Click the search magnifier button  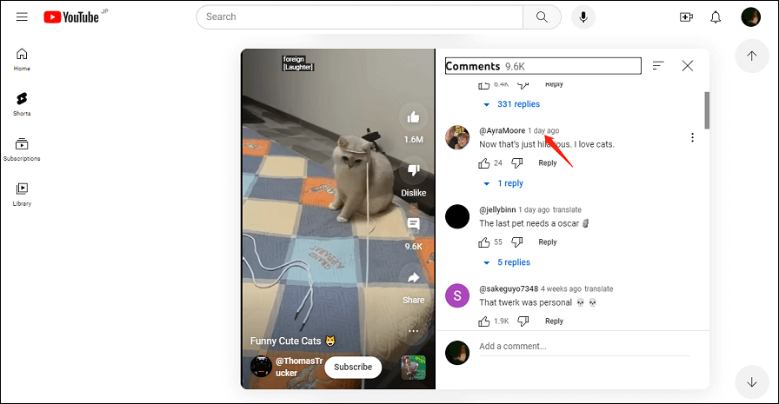(542, 17)
